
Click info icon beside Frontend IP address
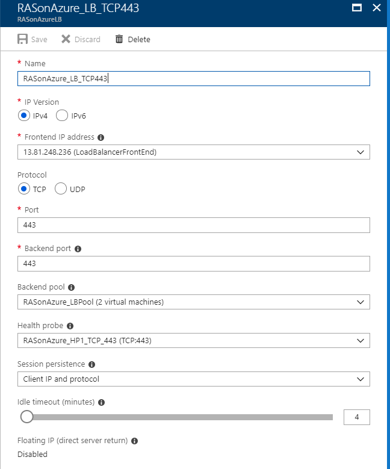[101, 137]
